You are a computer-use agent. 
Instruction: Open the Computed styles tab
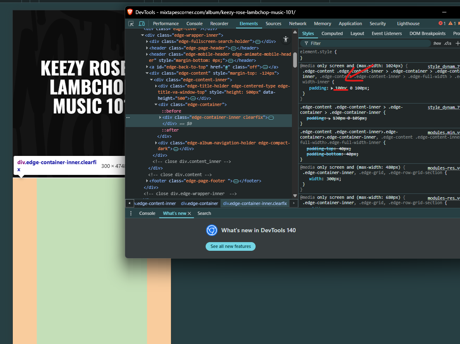click(332, 33)
